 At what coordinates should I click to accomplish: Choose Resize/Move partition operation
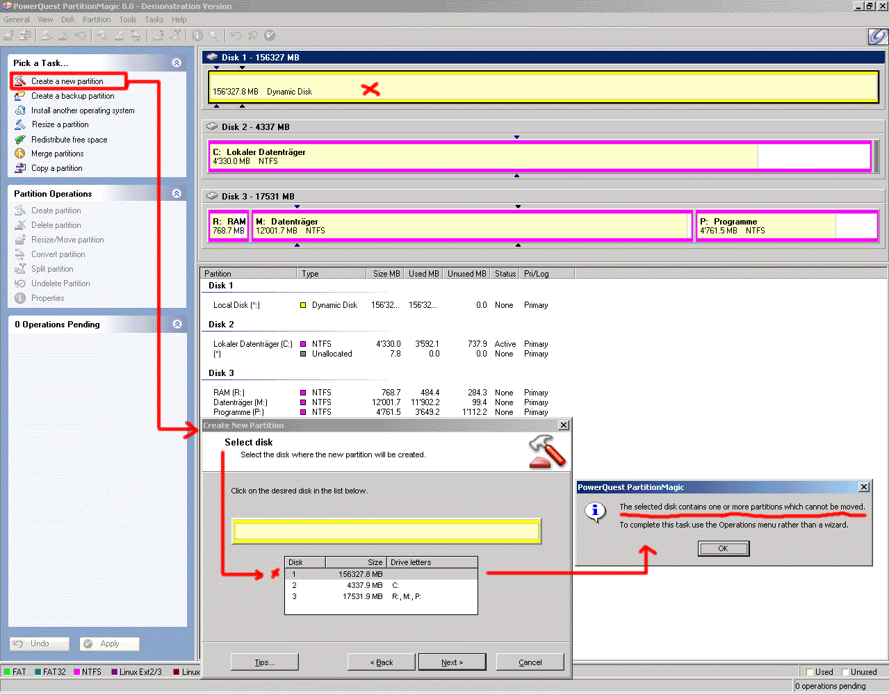[x=67, y=240]
